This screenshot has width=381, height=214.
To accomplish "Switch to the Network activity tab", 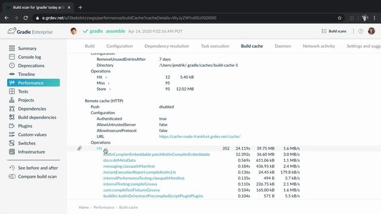I will click(319, 46).
